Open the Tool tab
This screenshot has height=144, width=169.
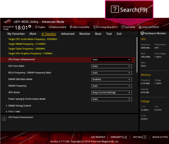[109, 34]
